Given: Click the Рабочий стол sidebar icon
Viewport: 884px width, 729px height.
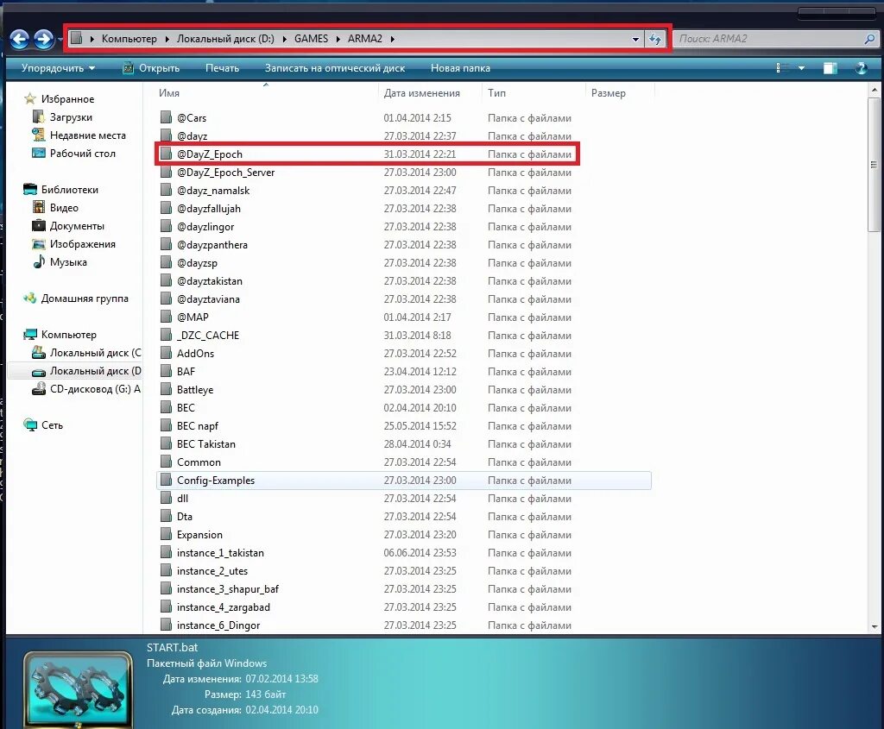Looking at the screenshot, I should coord(38,153).
